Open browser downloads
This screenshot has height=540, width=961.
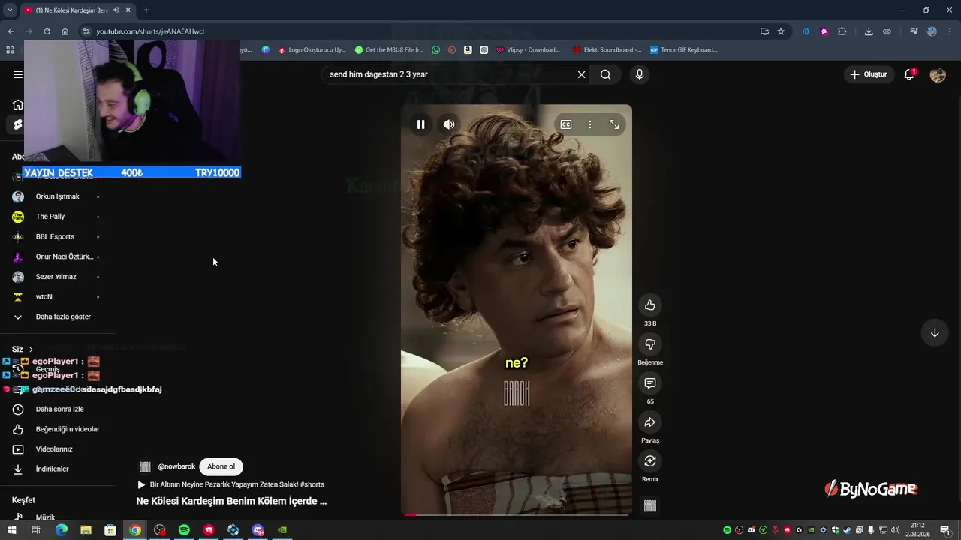[869, 31]
